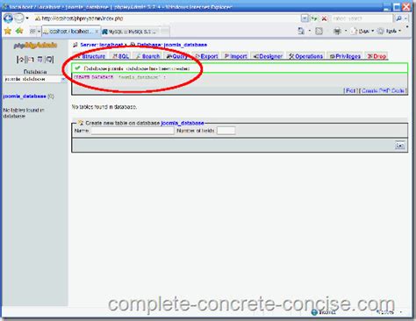The image size is (416, 321).
Task: Click joomla_database link in Create new table
Action: (183, 123)
